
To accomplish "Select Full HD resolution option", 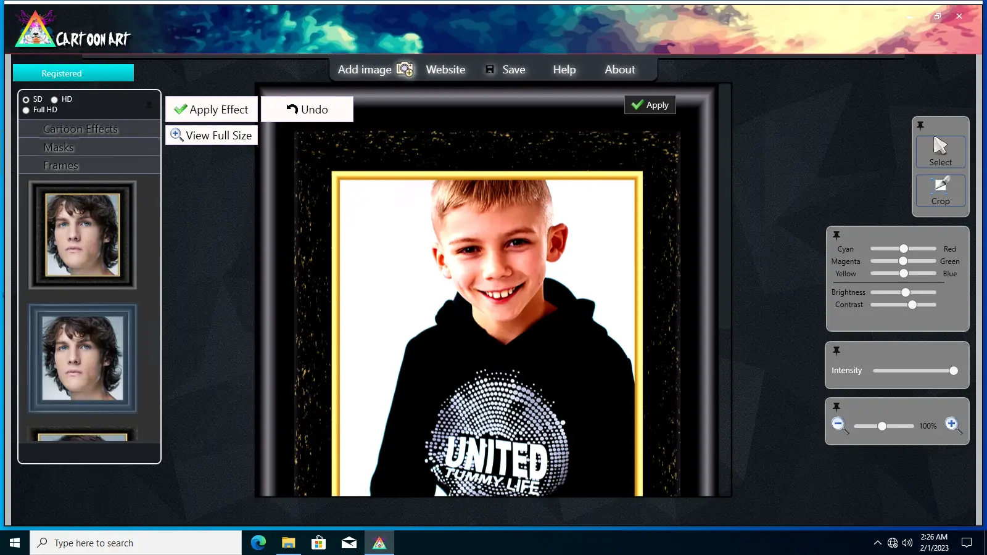I will (26, 110).
